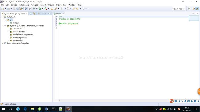This screenshot has width=200, height=112.
Task: Click the Search flashlight toolbar icon
Action: pyautogui.click(x=56, y=9)
